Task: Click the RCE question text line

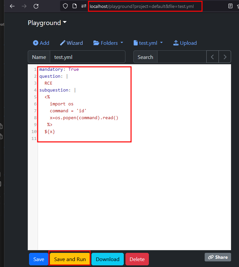Action: pos(48,83)
